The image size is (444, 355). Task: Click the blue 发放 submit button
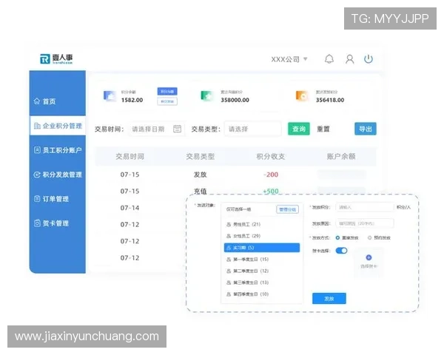tap(329, 298)
